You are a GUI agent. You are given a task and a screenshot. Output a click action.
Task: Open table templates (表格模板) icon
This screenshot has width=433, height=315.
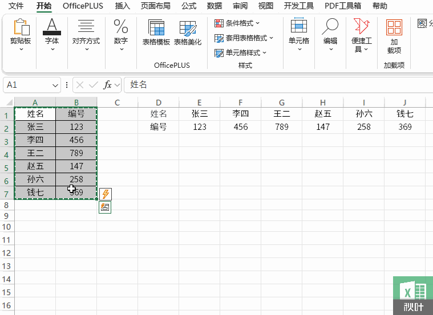156,30
